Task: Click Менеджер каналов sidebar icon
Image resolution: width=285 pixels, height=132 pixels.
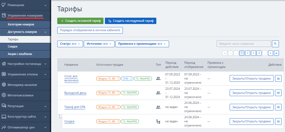Action: [4, 85]
